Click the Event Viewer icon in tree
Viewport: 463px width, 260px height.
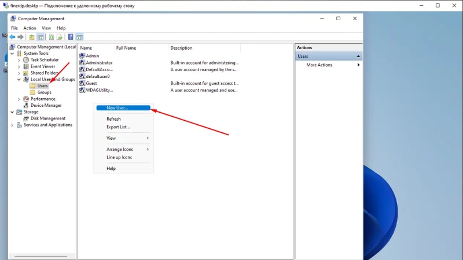26,66
